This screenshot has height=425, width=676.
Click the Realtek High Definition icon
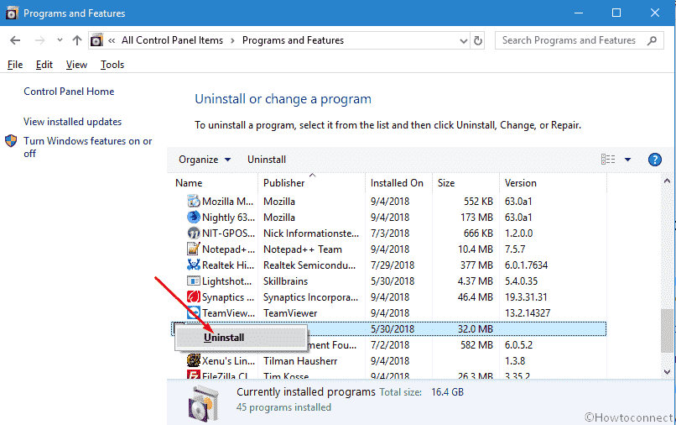[x=194, y=265]
